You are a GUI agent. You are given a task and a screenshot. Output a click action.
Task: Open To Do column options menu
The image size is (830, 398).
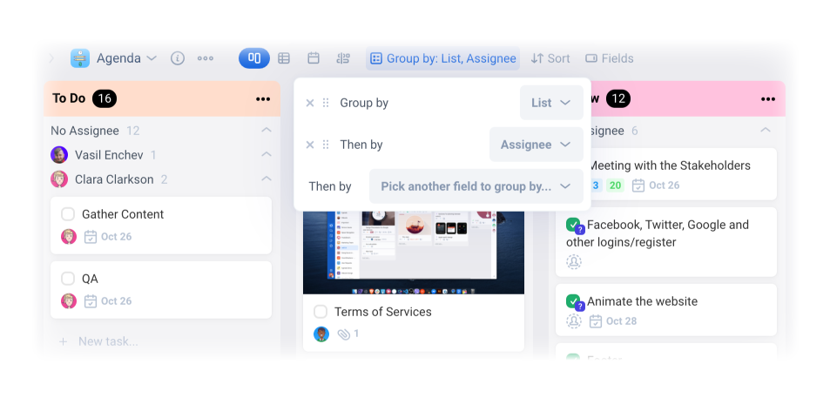[263, 99]
